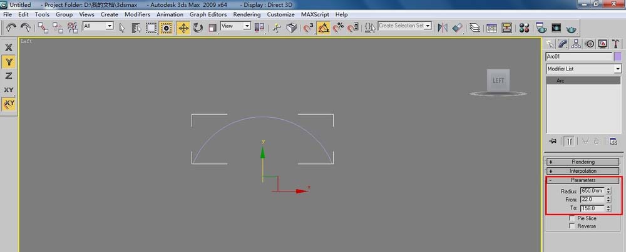Screen dimensions: 626x252
Task: Open the Rendering menu
Action: (247, 14)
